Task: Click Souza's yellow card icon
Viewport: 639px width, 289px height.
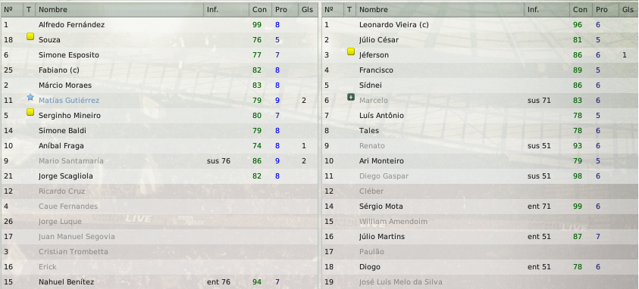Action: pos(30,36)
